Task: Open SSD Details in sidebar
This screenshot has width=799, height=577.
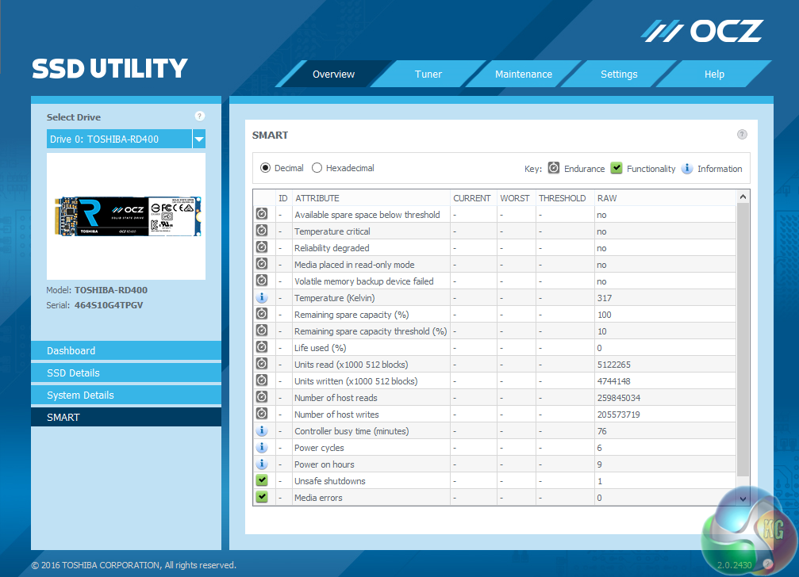Action: 126,373
